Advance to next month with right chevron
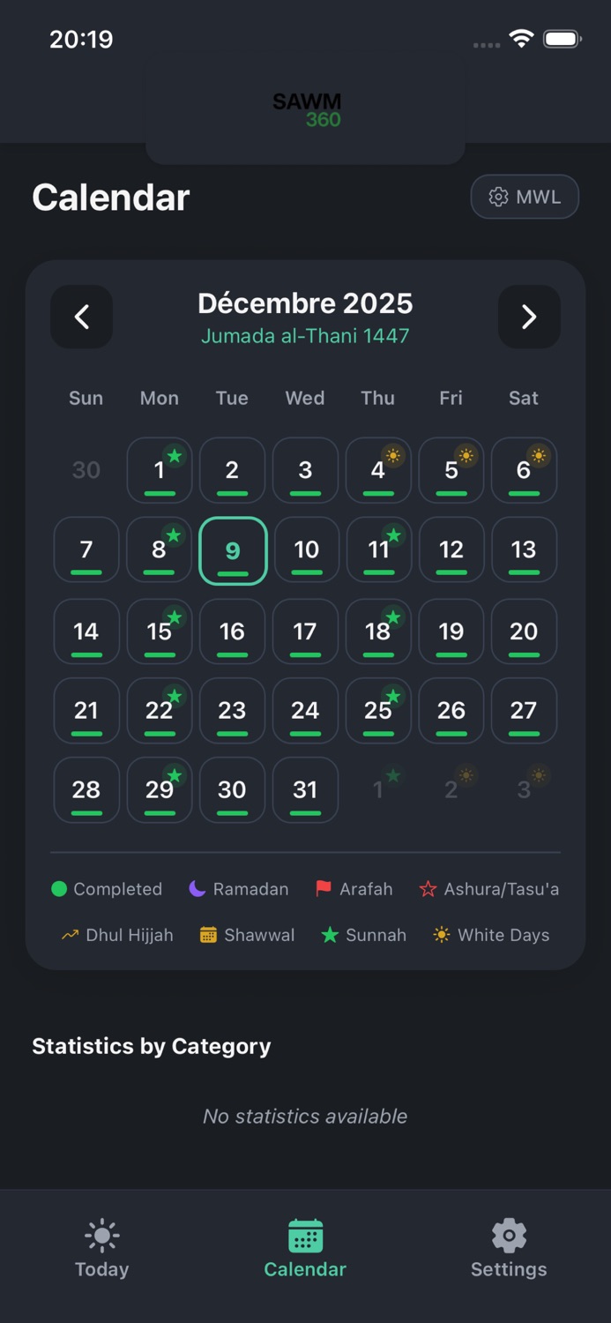The width and height of the screenshot is (611, 1323). tap(529, 317)
